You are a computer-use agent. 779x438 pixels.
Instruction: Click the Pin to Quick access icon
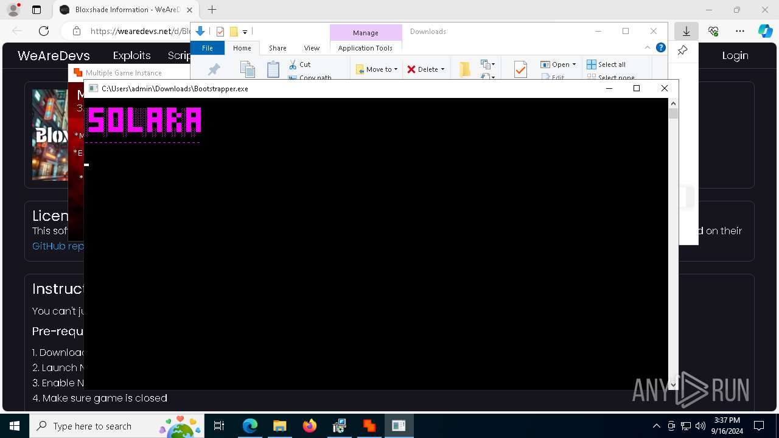(214, 69)
